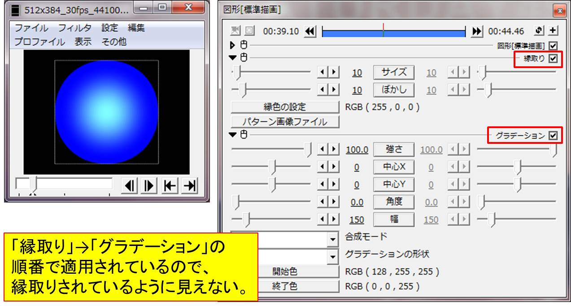Add a filter effect with the plus button
The image size is (571, 306).
tap(553, 31)
